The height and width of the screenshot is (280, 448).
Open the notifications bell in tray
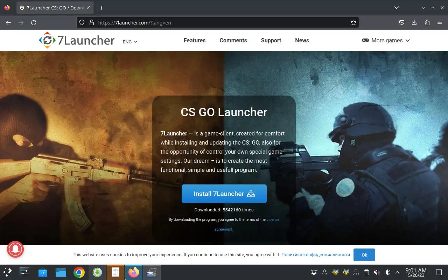point(314,272)
